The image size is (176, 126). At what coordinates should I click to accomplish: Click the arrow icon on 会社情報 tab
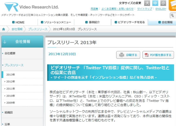point(160,22)
